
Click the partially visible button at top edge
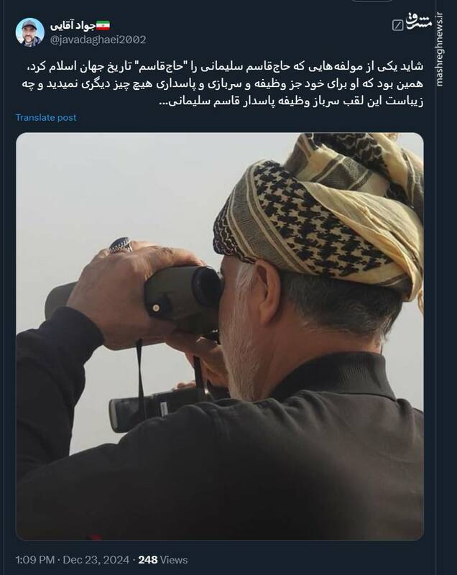[x=372, y=1]
